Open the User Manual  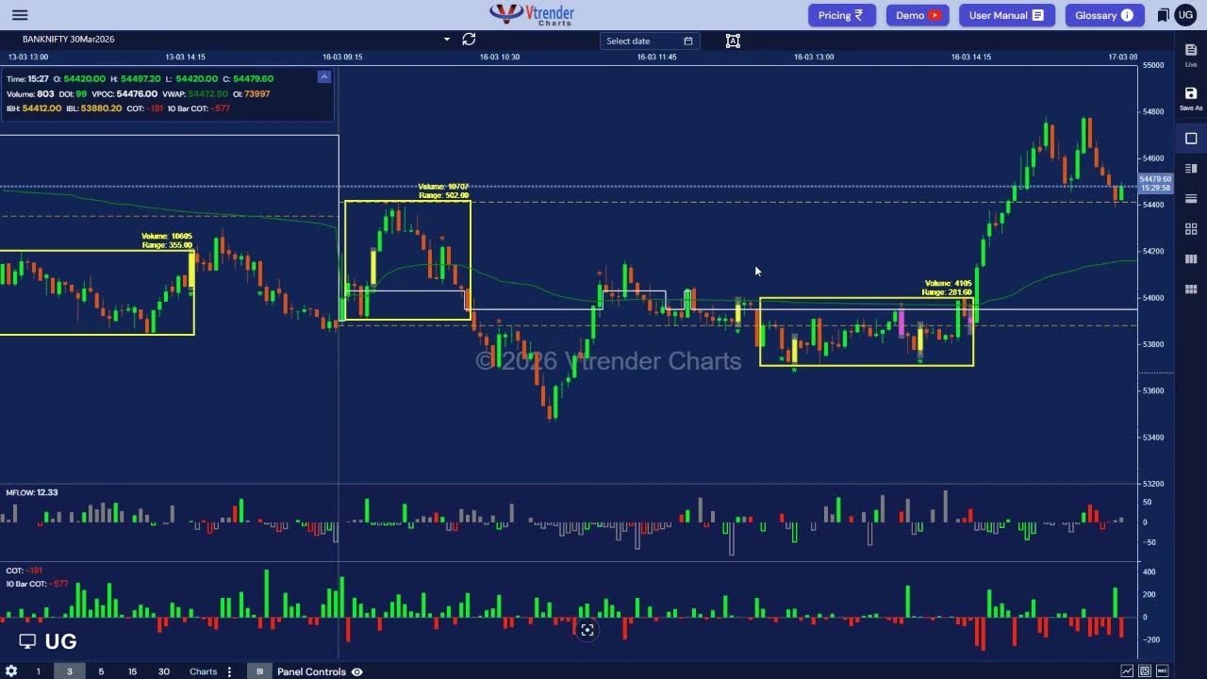tap(1006, 15)
